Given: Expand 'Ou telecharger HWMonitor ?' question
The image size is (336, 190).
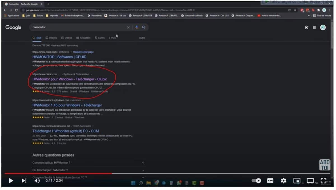Looking at the screenshot, I should tap(88, 170).
